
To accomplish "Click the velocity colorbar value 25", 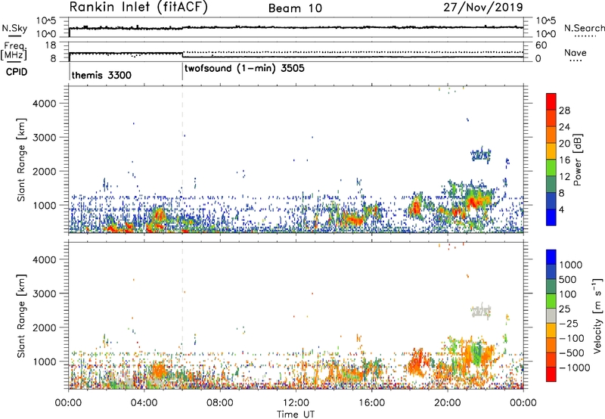I will (564, 309).
